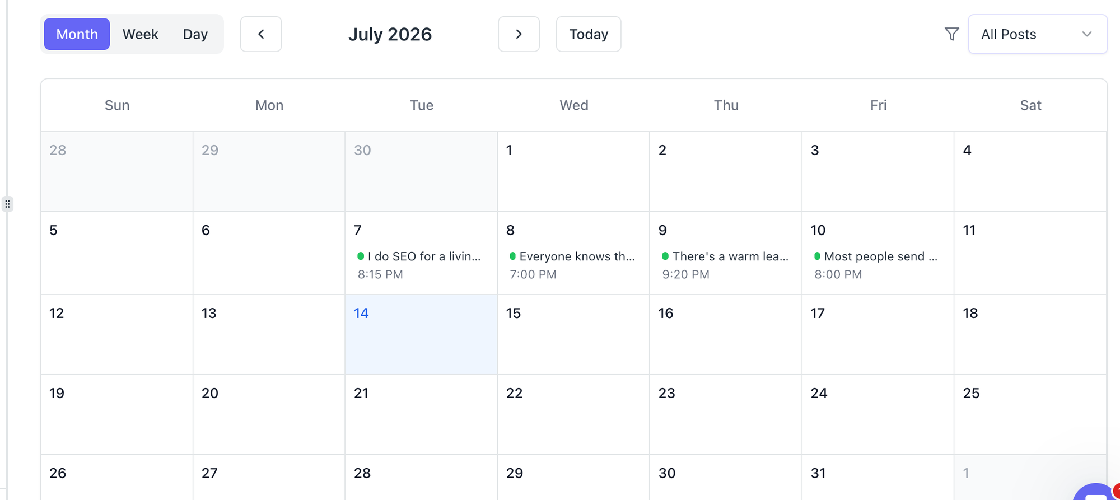This screenshot has width=1120, height=500.
Task: Open the 'There's a warm lea...' post
Action: tap(725, 265)
